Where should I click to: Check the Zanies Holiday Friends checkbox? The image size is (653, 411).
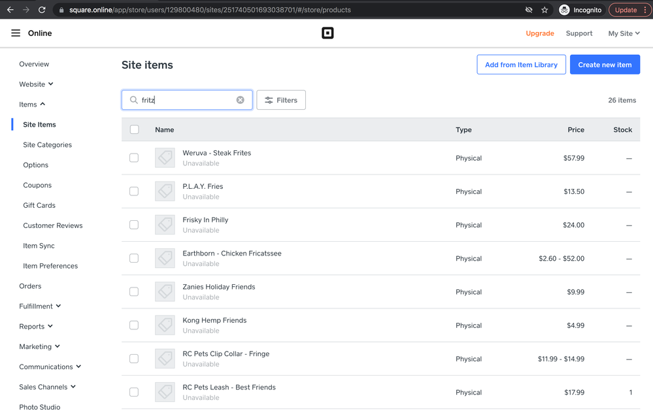134,291
